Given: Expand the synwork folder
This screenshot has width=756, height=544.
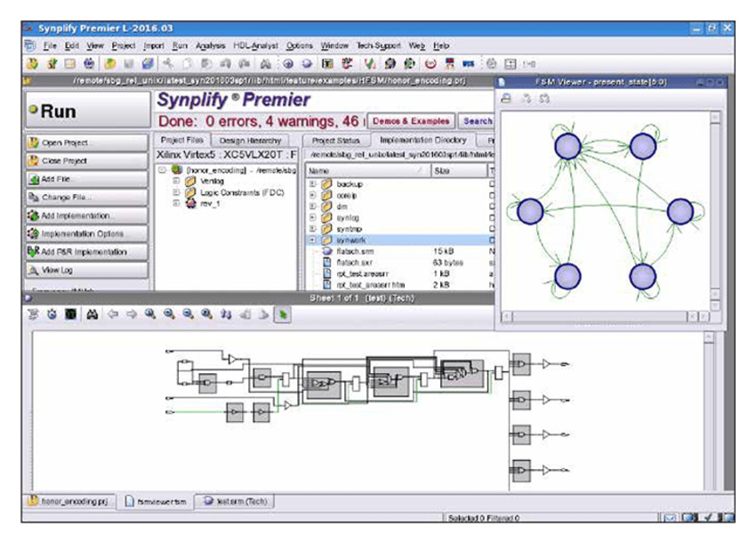Looking at the screenshot, I should click(x=312, y=240).
